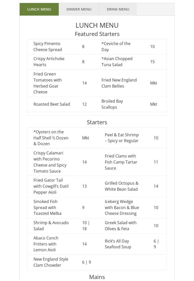Select Fried New England Clam Bellies
Image resolution: width=194 pixels, height=281 pixels.
click(x=119, y=83)
